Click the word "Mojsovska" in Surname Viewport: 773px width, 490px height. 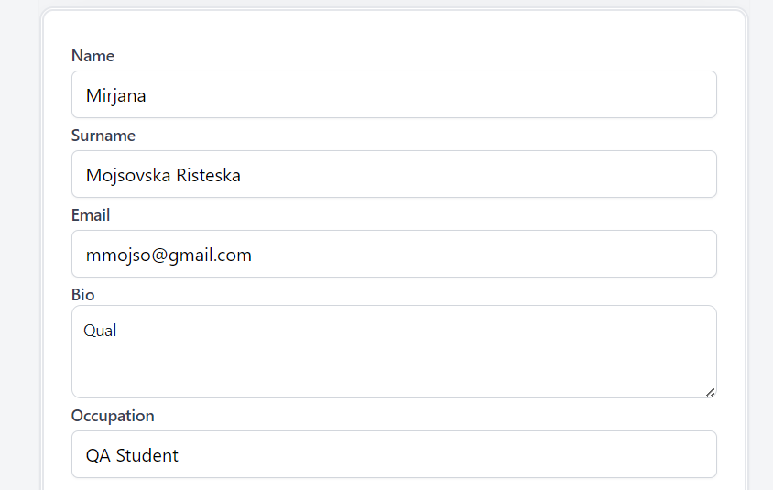[127, 175]
